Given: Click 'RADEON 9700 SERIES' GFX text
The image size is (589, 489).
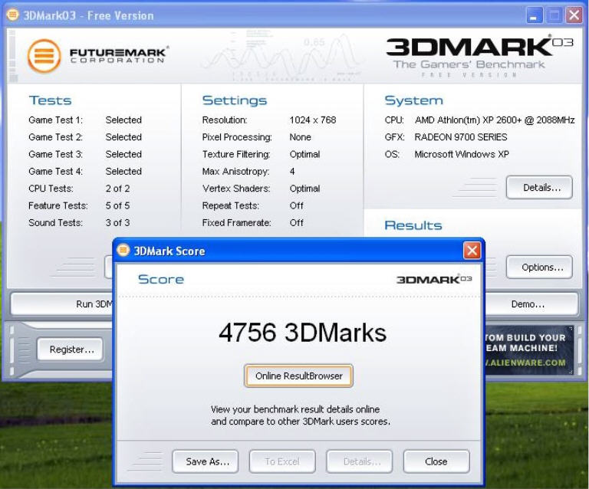Looking at the screenshot, I should pos(461,137).
